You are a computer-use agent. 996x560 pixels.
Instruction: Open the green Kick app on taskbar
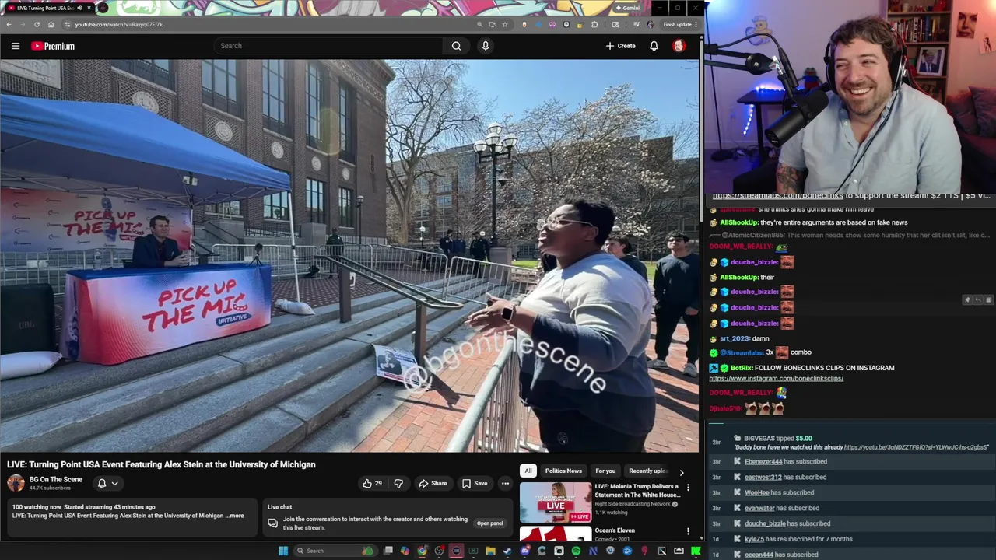[x=696, y=551]
